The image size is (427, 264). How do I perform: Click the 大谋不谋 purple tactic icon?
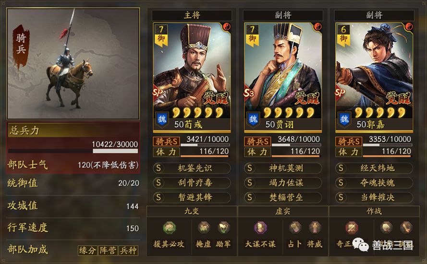(x=261, y=228)
